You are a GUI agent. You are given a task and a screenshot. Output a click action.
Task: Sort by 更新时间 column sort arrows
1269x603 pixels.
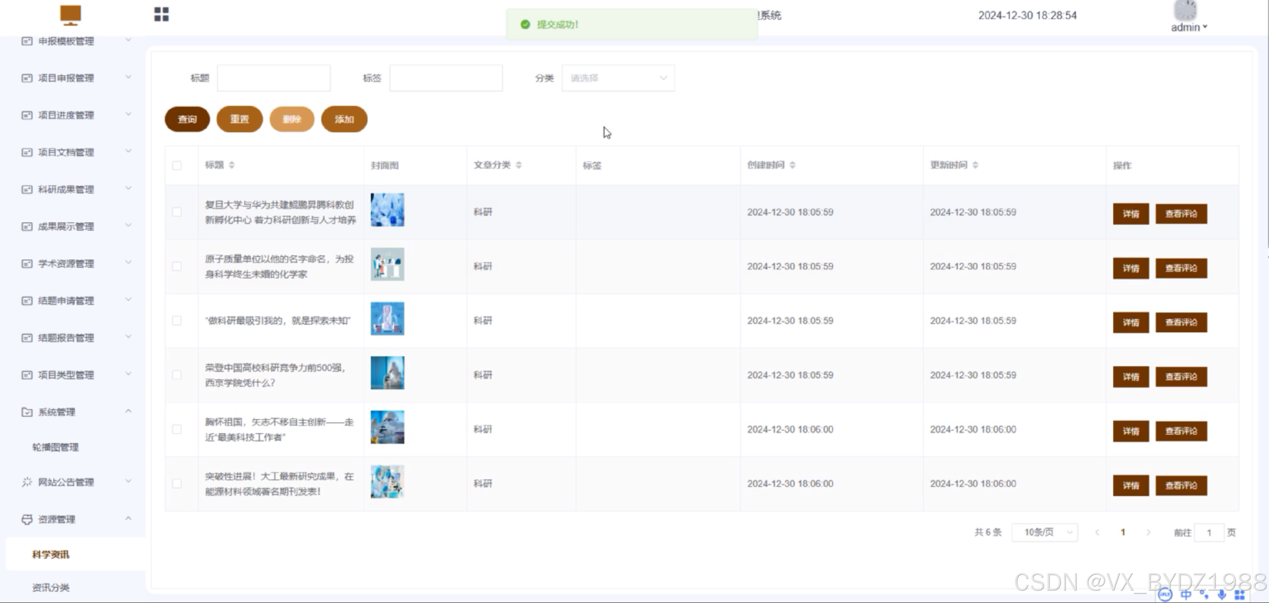976,165
